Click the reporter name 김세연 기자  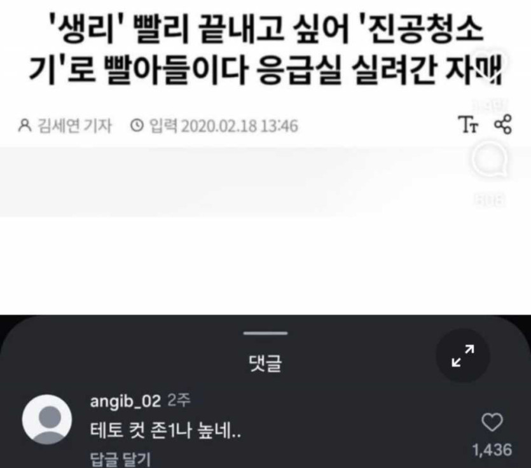[74, 126]
